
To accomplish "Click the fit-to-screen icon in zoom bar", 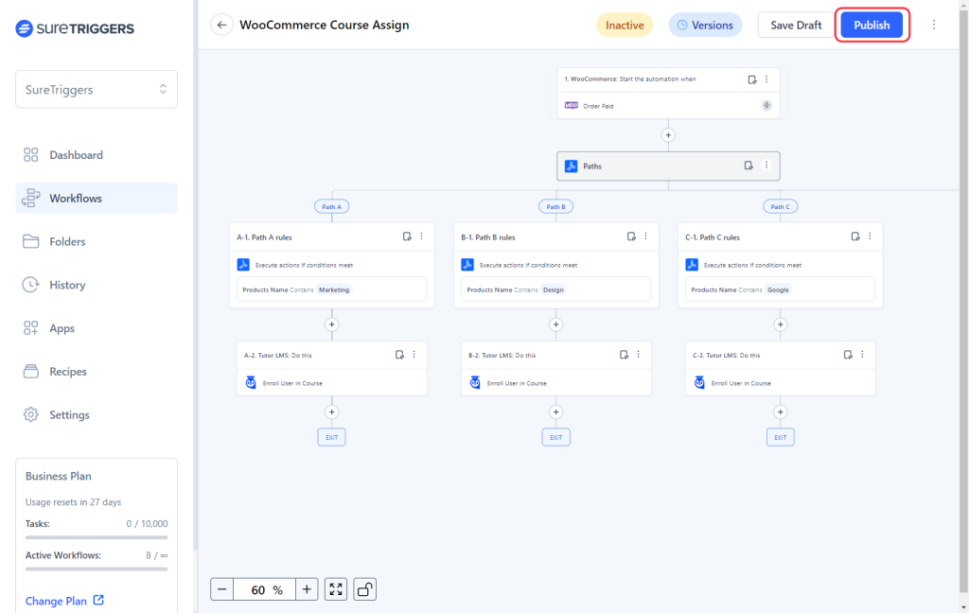I will coord(336,589).
